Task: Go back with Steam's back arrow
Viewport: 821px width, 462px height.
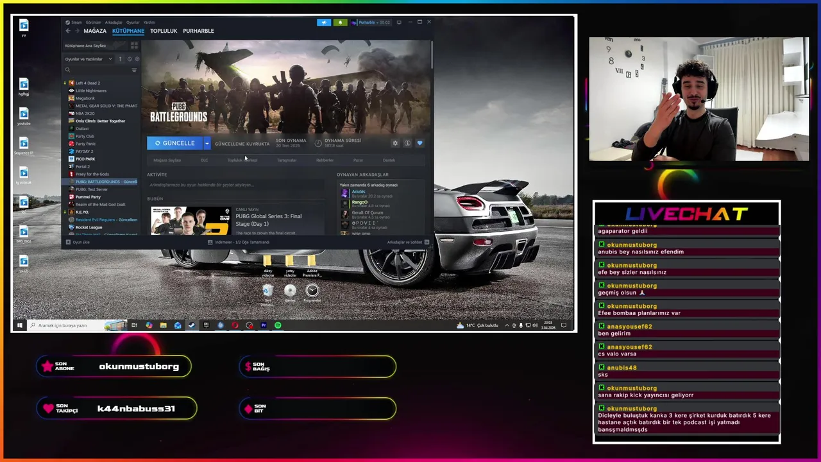Action: [68, 31]
